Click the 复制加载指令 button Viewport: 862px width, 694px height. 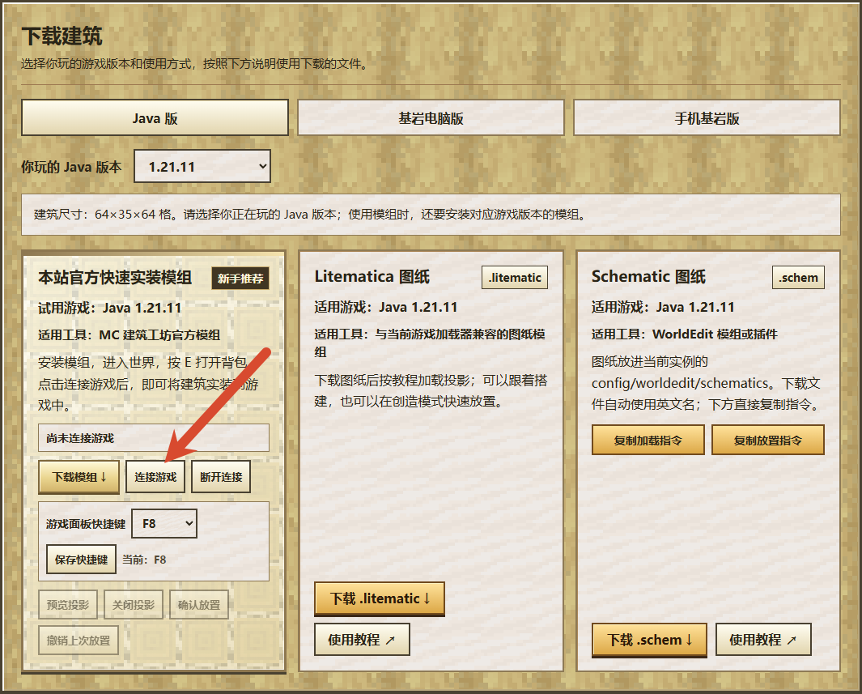(x=648, y=440)
